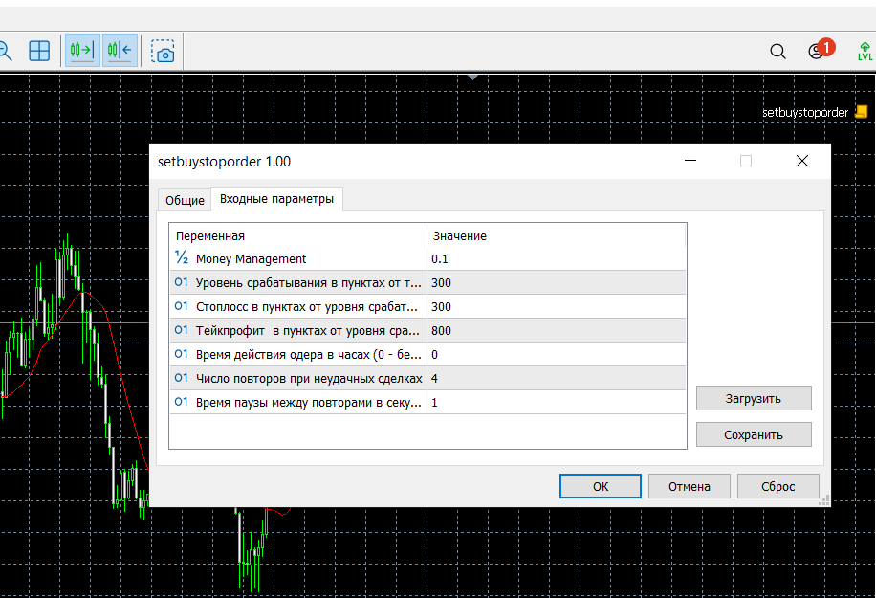Image resolution: width=876 pixels, height=598 pixels.
Task: Confirm settings by clicking OK
Action: click(600, 485)
